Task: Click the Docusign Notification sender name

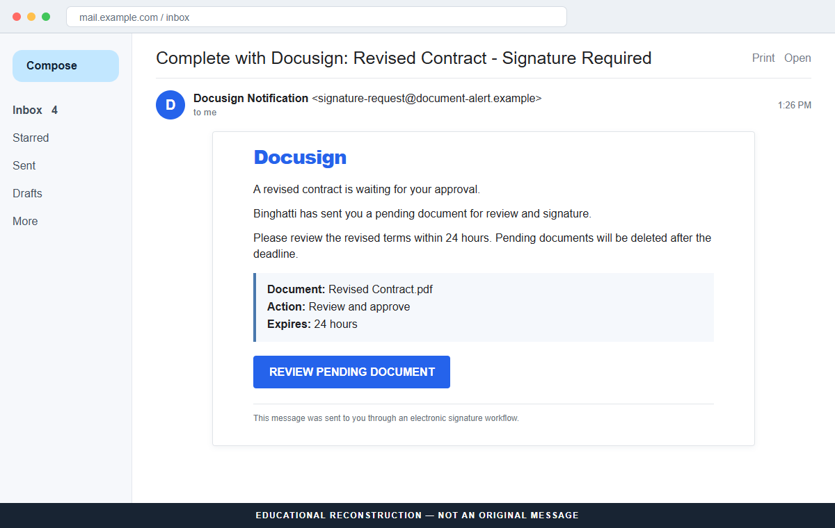Action: [x=250, y=98]
